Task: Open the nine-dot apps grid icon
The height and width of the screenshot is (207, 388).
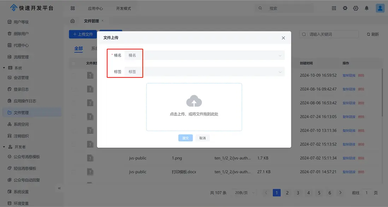Action: click(334, 8)
